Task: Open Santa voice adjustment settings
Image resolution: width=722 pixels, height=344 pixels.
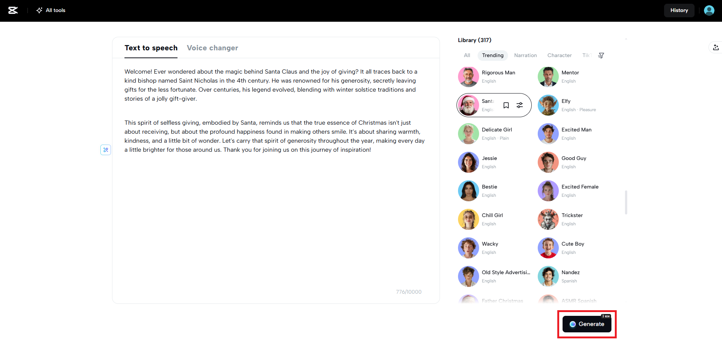Action: click(520, 106)
